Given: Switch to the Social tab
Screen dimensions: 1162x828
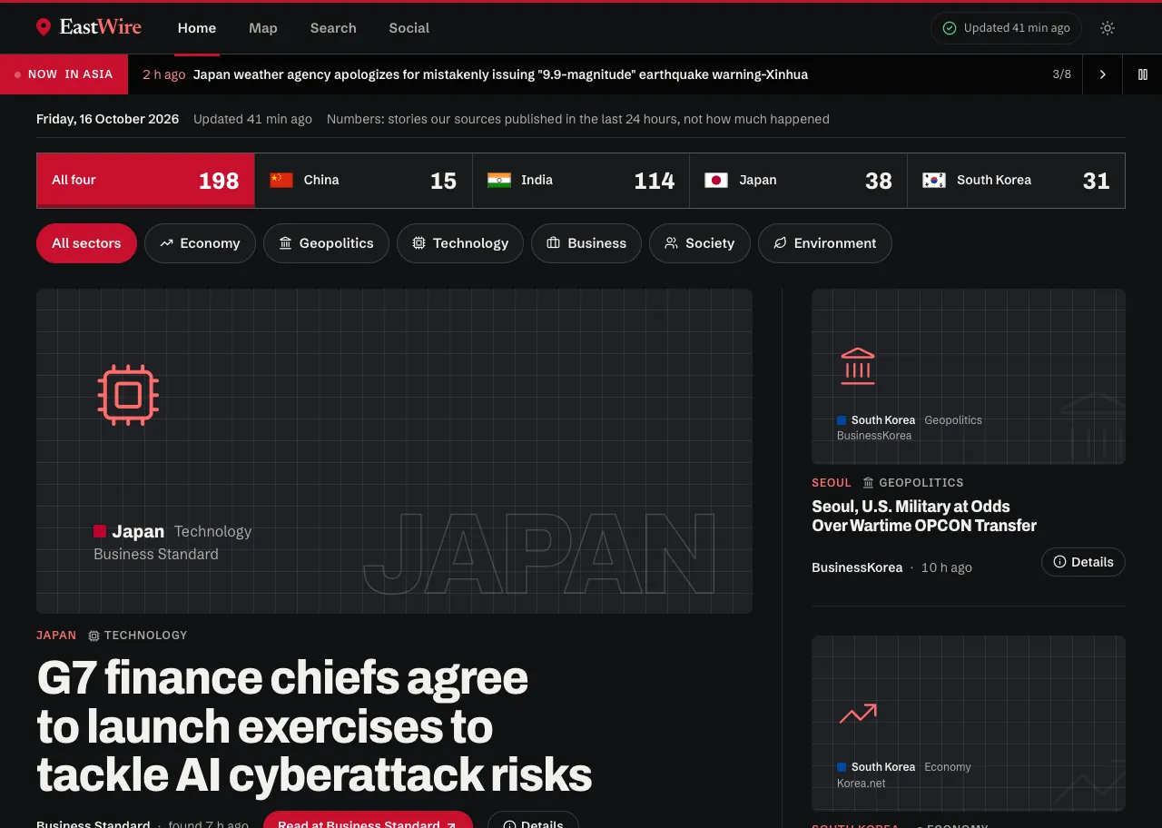Looking at the screenshot, I should 409,28.
